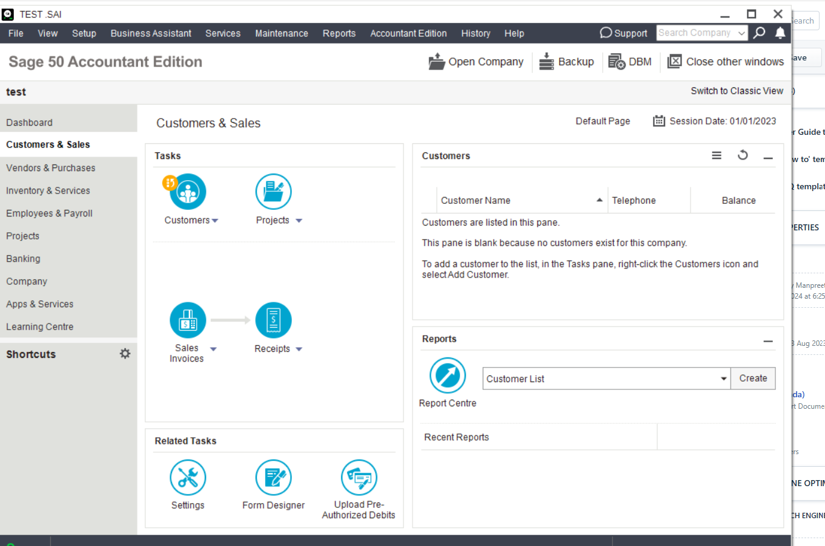Select Vendors & Purchases module
Viewport: 825px width, 546px height.
tap(68, 167)
